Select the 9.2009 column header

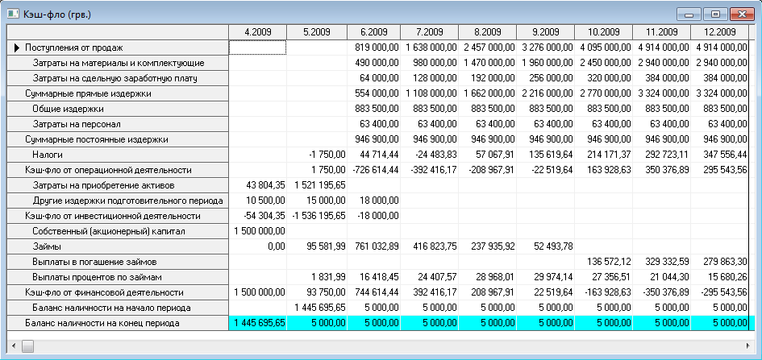click(545, 32)
